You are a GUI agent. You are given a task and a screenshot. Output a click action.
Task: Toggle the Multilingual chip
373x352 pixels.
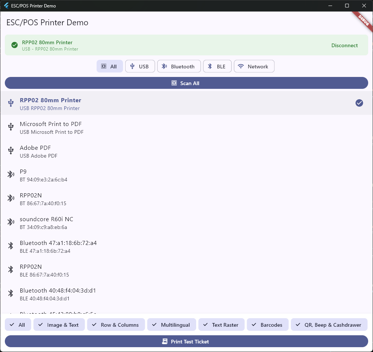pyautogui.click(x=172, y=324)
